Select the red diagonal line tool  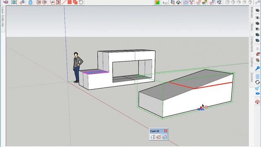(x=64, y=2)
